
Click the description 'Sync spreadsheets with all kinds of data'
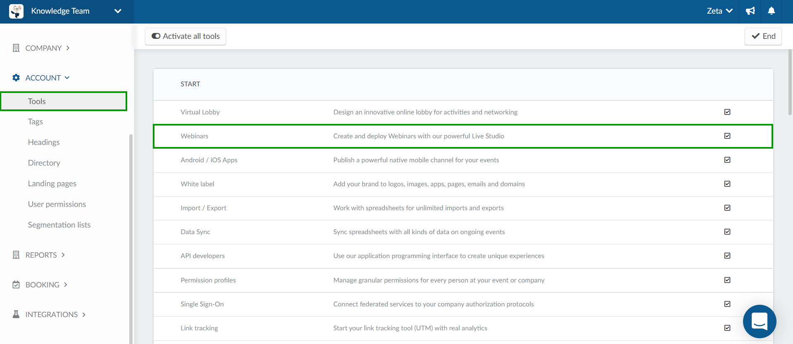coord(419,232)
